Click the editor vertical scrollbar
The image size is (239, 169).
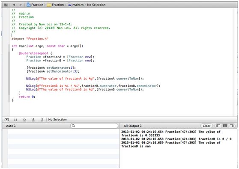[x=235, y=62]
